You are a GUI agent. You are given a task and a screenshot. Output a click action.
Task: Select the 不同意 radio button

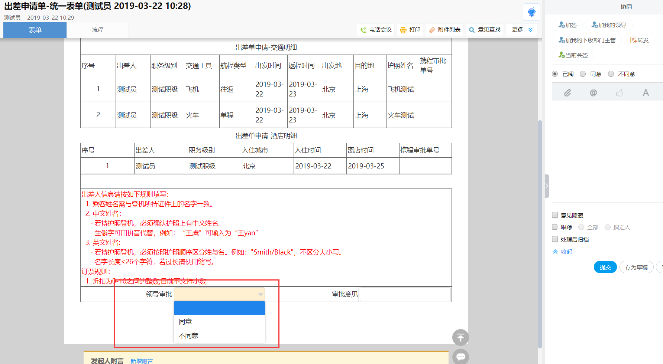point(611,74)
